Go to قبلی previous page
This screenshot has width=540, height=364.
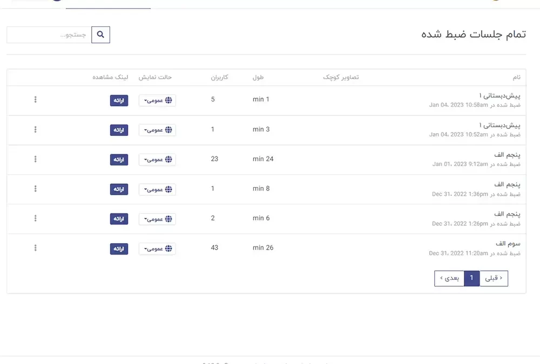click(494, 278)
